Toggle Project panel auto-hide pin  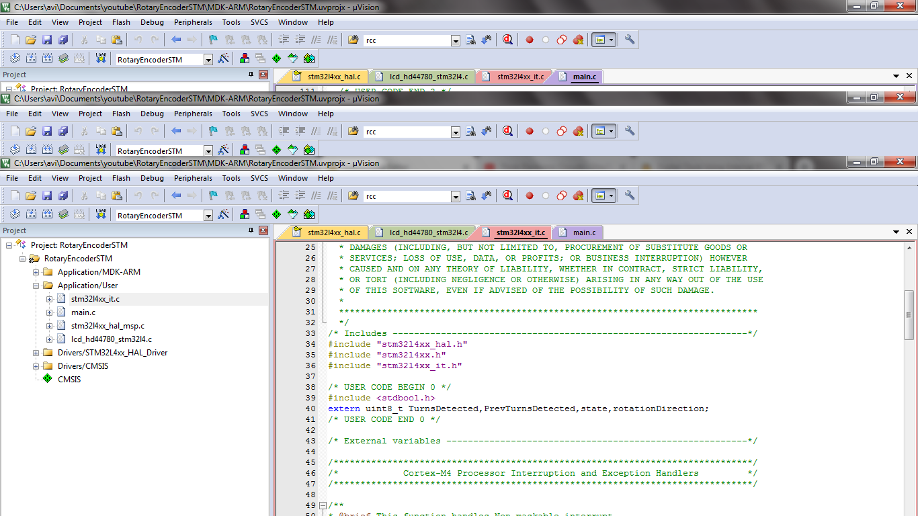tap(251, 230)
